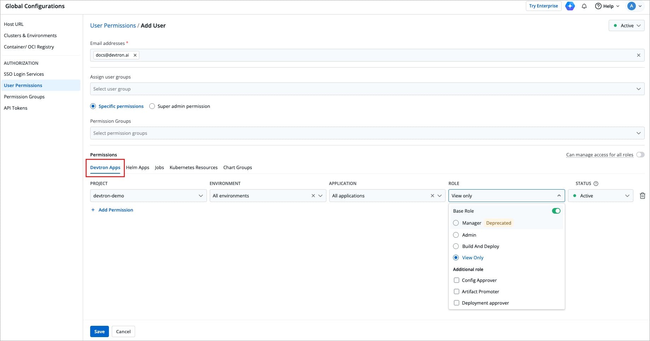Open the Active status dropdown at top right
The width and height of the screenshot is (650, 341).
point(626,25)
